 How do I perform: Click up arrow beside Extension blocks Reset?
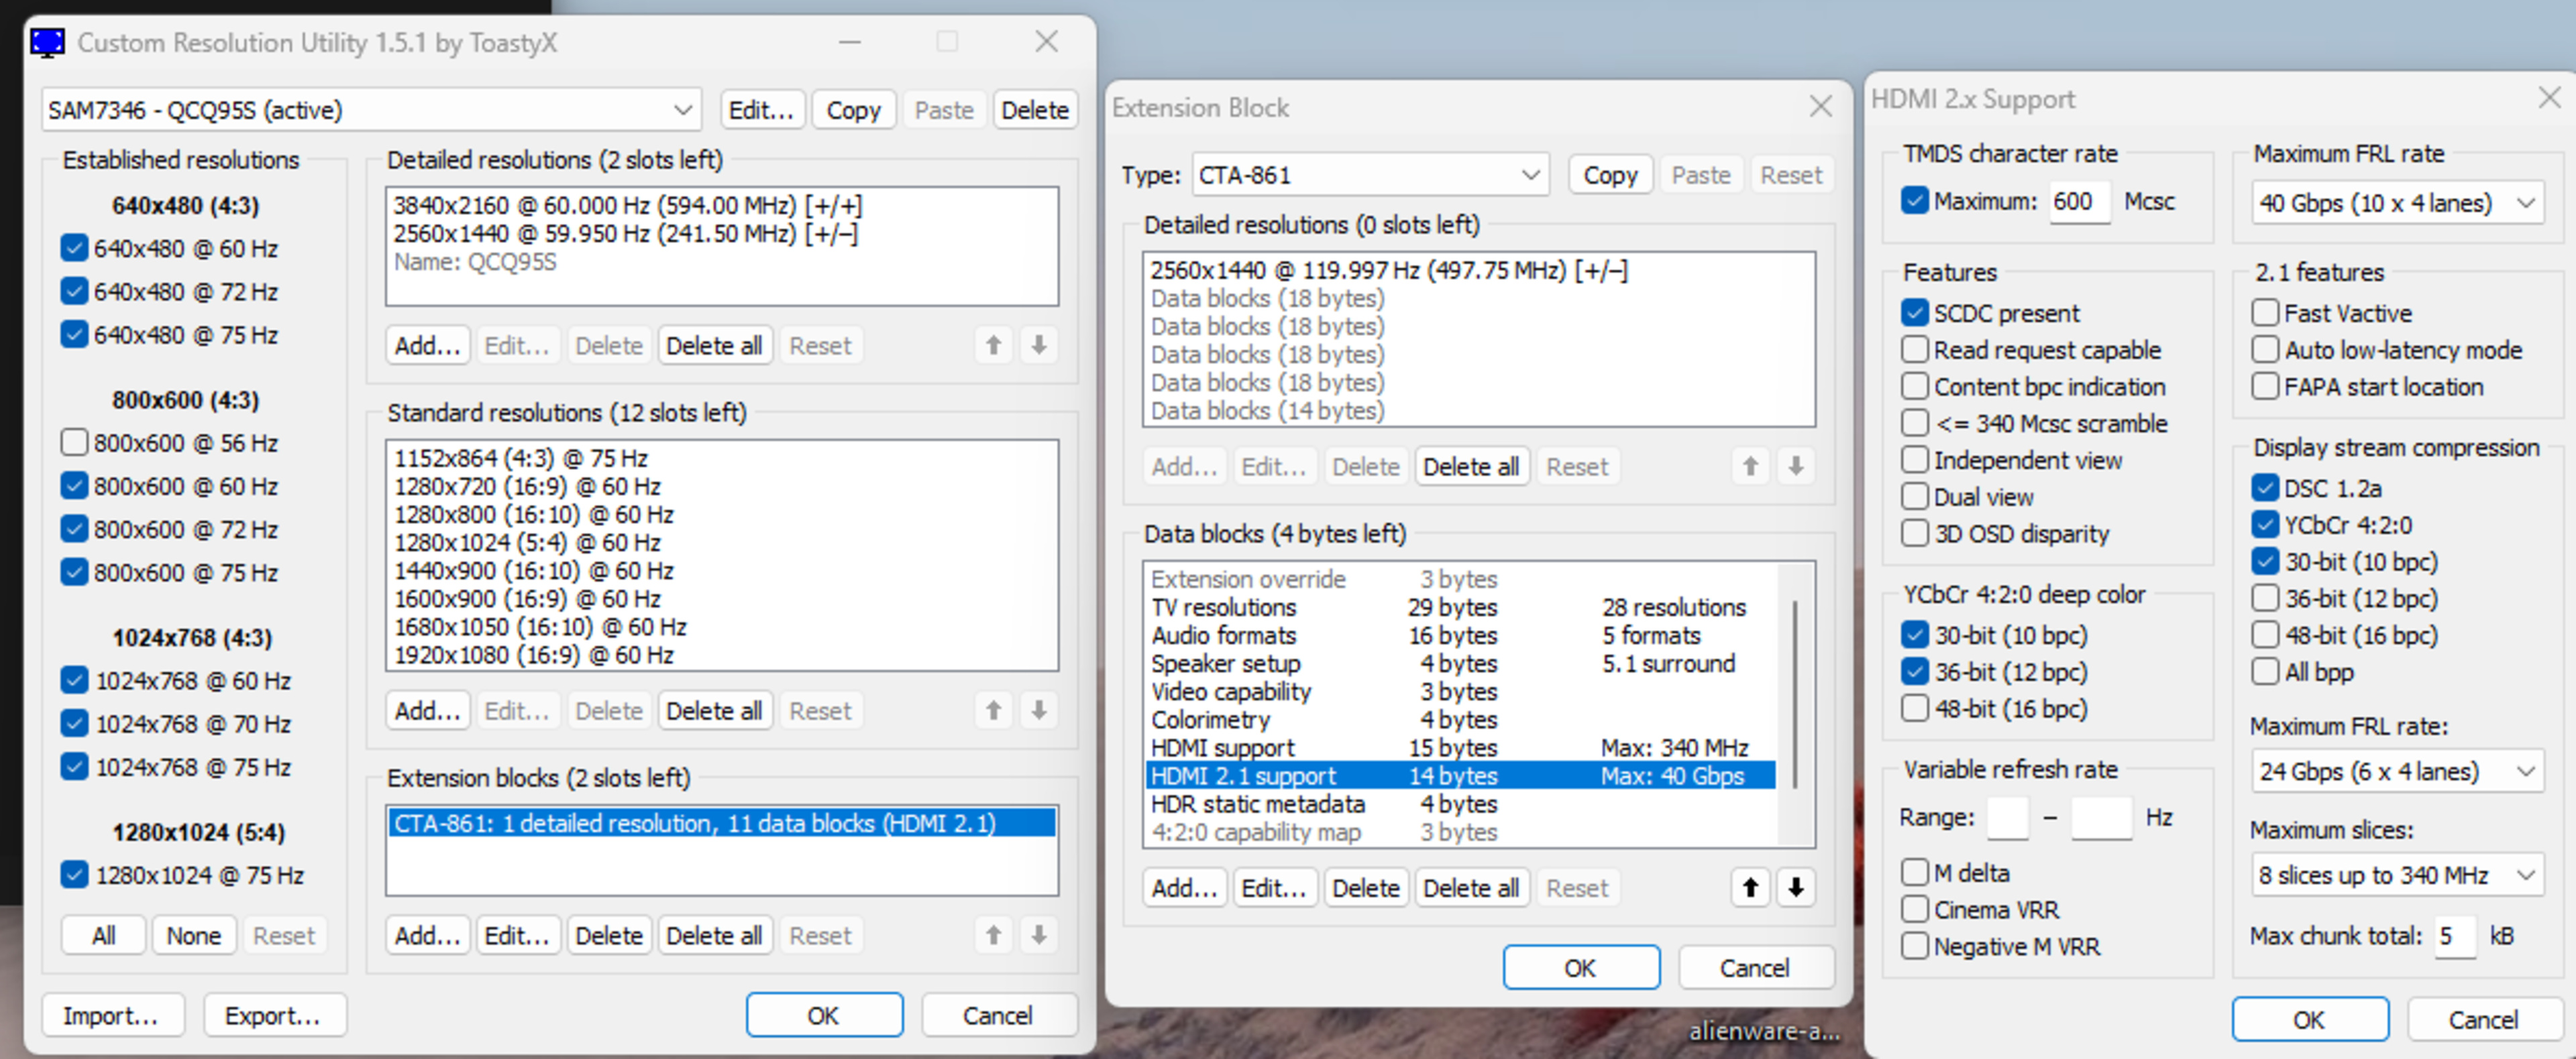point(993,935)
